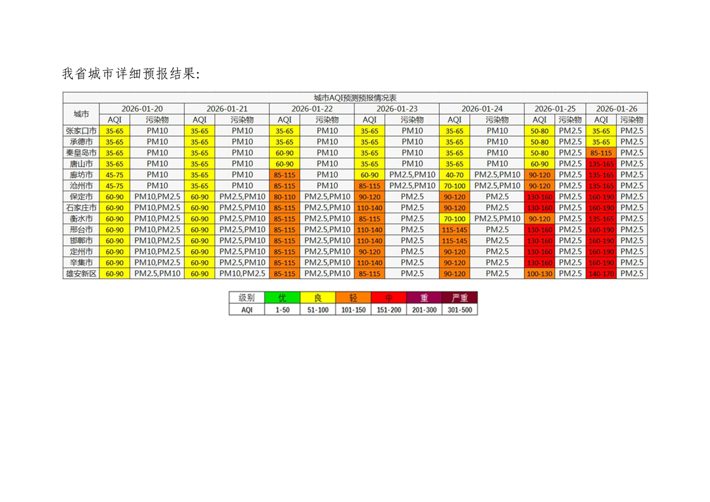The width and height of the screenshot is (710, 502).
Task: Click the green 优 legend swatch
Action: (282, 298)
